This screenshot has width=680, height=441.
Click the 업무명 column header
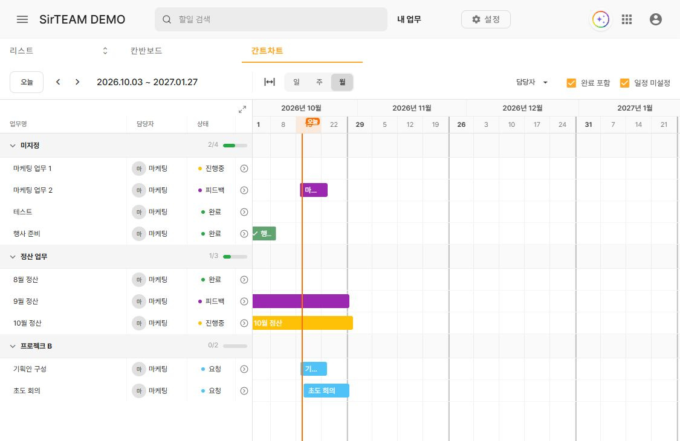pyautogui.click(x=18, y=124)
